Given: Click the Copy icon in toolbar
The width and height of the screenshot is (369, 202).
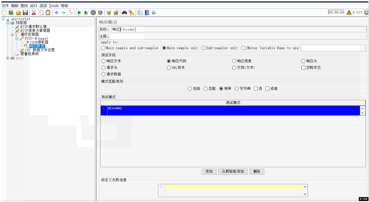Looking at the screenshot, I should 41,12.
